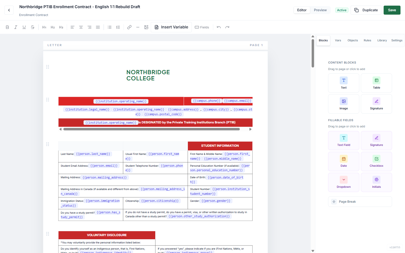Image resolution: width=405 pixels, height=253 pixels.
Task: Toggle strikethrough formatting
Action: [x=33, y=27]
